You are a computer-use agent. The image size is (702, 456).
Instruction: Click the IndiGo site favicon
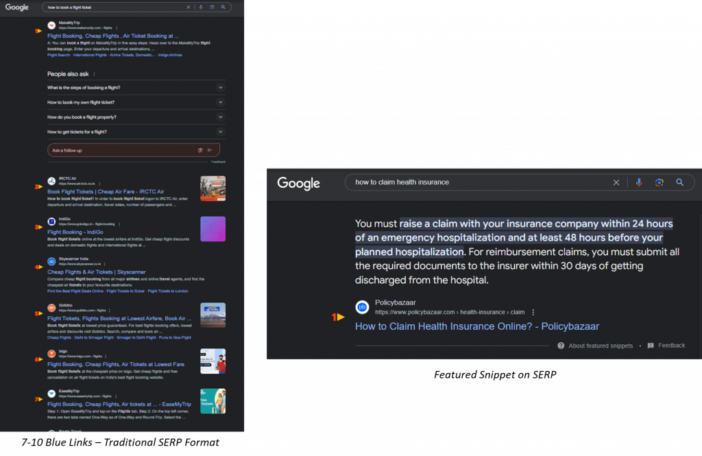(x=51, y=221)
